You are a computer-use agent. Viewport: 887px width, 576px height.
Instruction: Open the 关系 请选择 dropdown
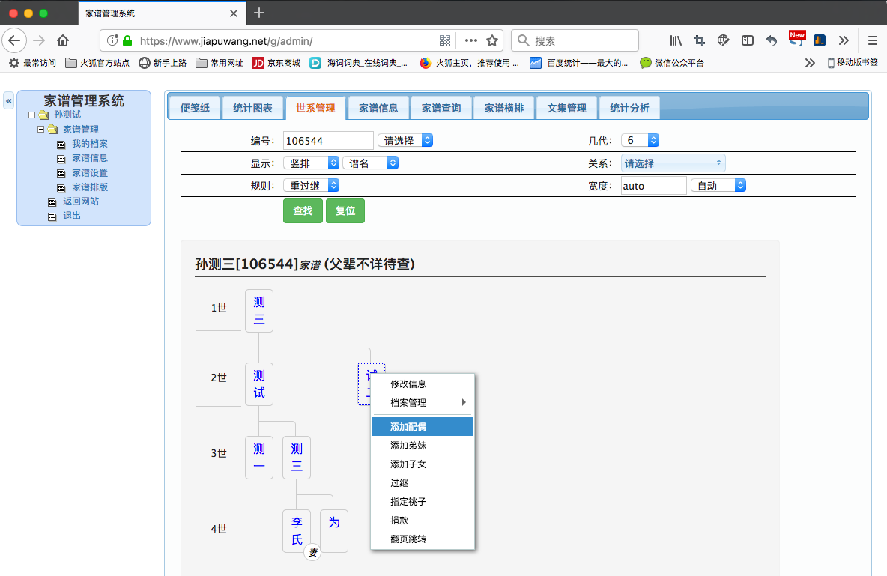tap(673, 163)
